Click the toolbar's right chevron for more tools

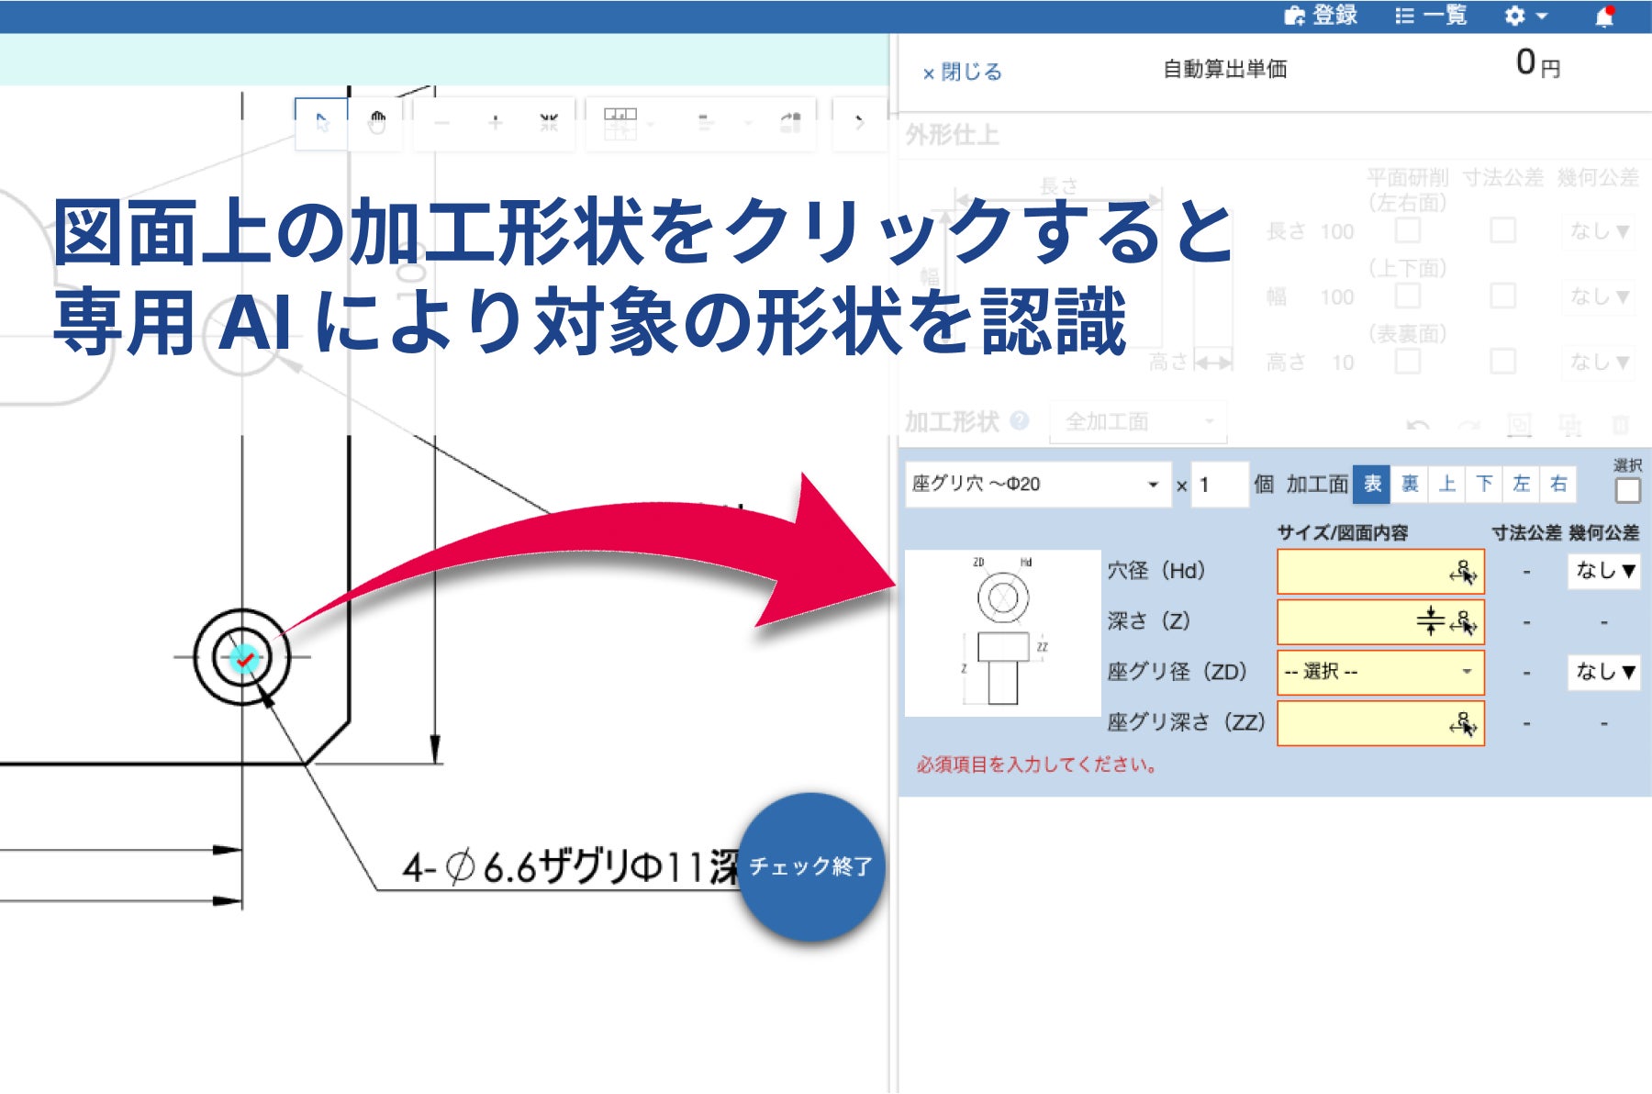click(x=860, y=121)
